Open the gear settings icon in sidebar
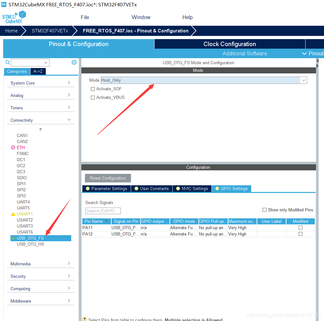Screen dimensions: 324x321 pos(74,62)
